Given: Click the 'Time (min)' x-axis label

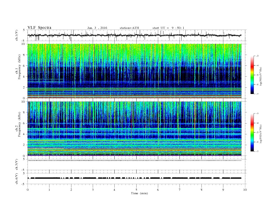Looking at the screenshot, I should click(139, 193).
